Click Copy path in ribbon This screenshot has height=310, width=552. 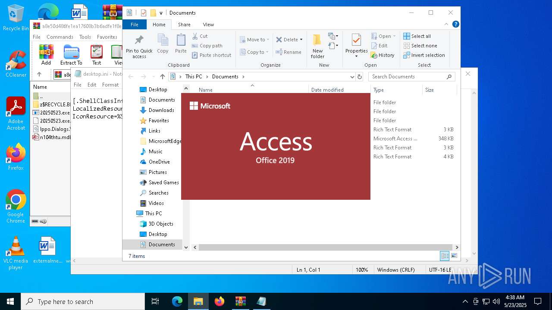pyautogui.click(x=207, y=46)
